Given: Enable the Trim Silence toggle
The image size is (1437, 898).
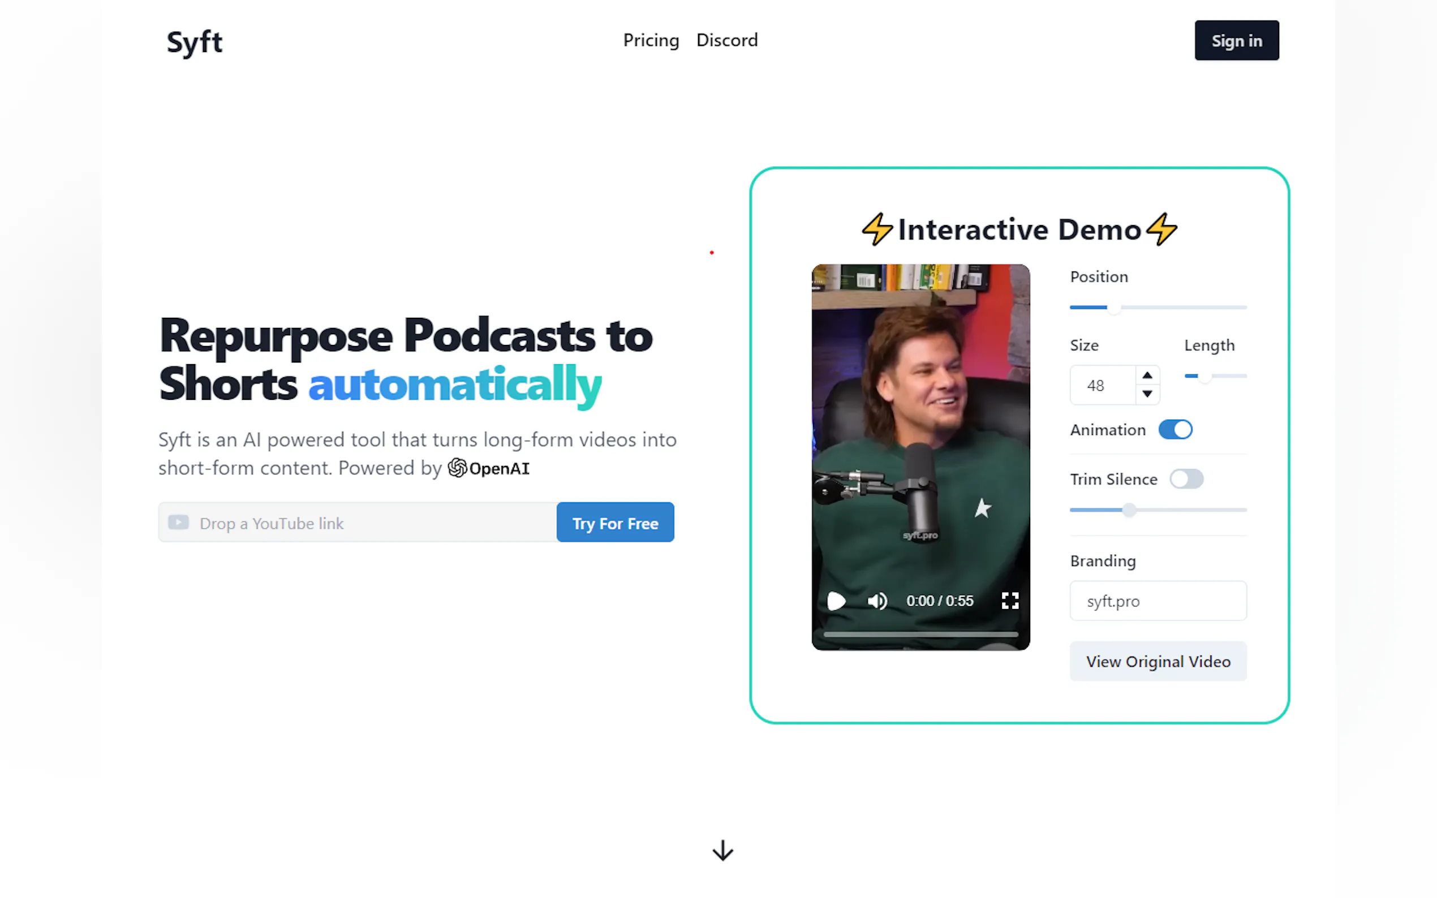Looking at the screenshot, I should click(x=1186, y=480).
